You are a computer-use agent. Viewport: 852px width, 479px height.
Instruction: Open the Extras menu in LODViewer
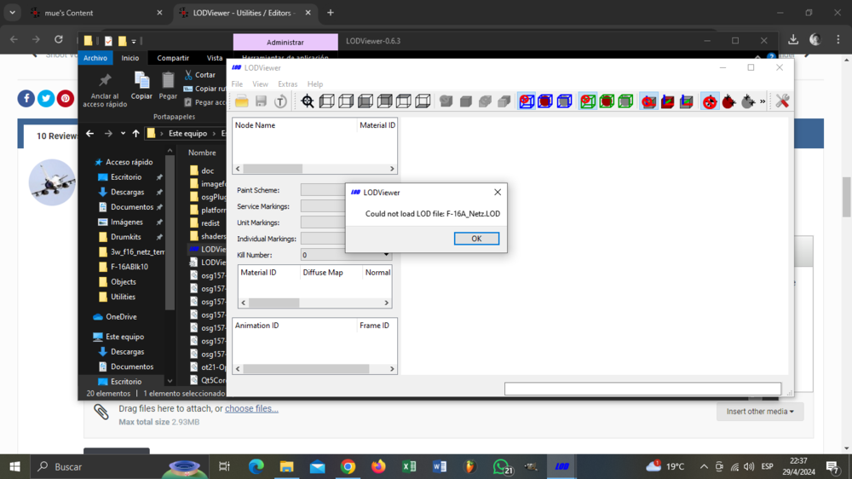pos(287,84)
